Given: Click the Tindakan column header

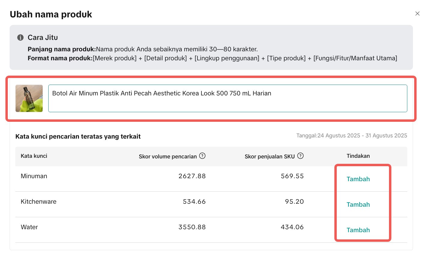Looking at the screenshot, I should click(358, 156).
